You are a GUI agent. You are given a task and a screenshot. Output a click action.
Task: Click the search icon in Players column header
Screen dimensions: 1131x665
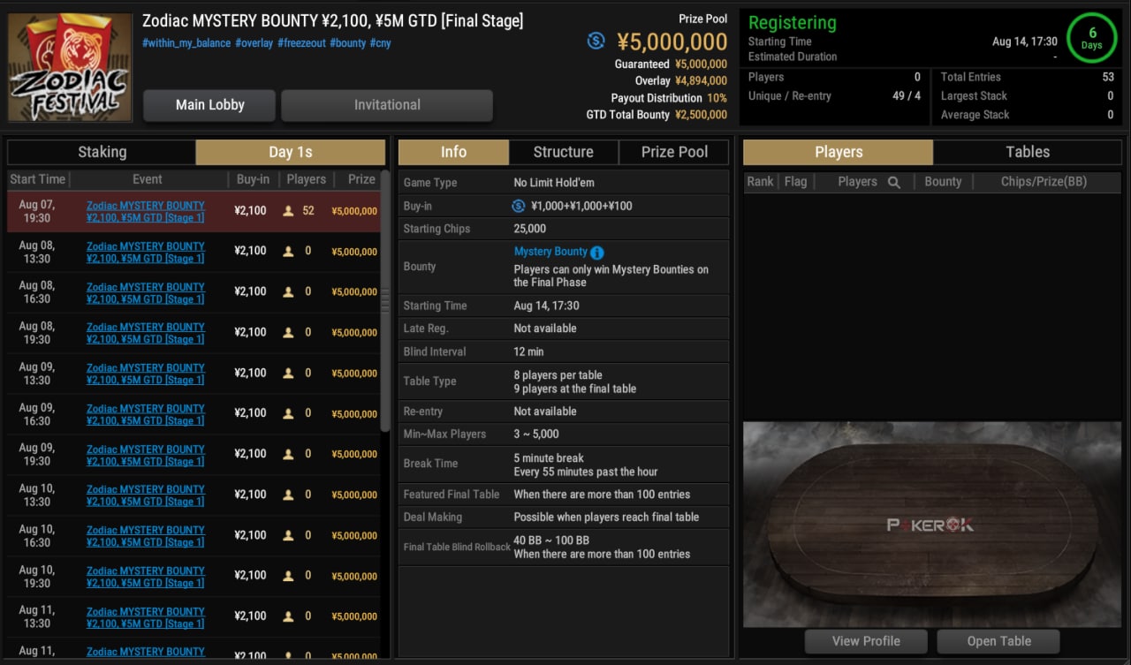893,182
